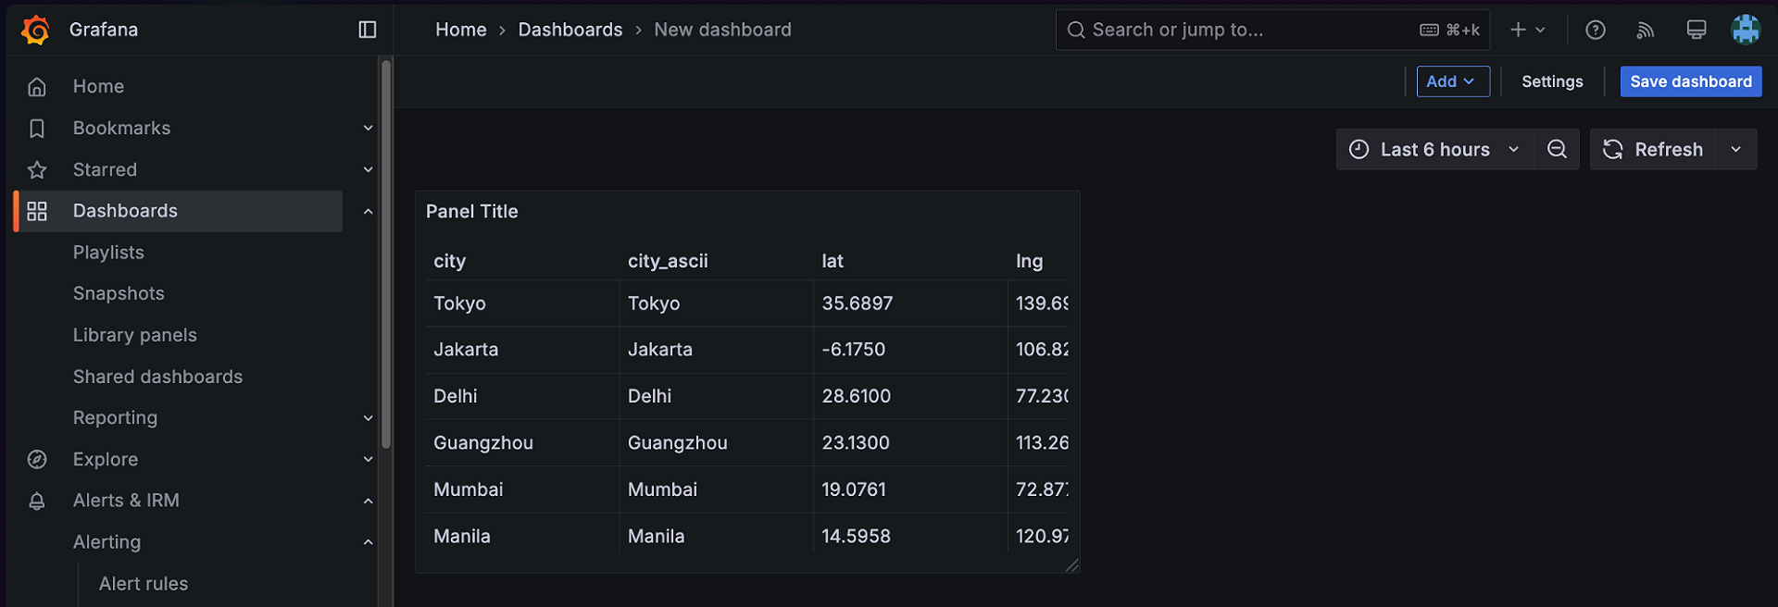Collapse the Alerts & IRM section
The image size is (1778, 607).
coord(368,501)
